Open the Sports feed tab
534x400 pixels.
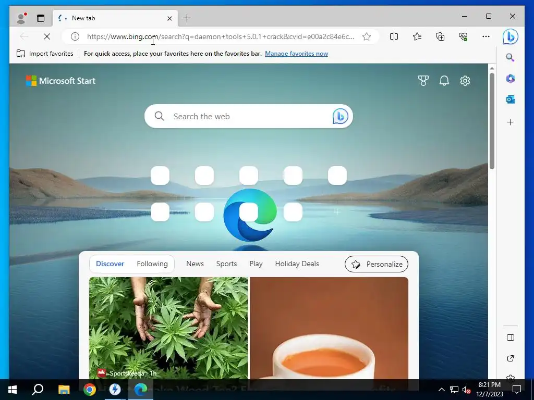[x=226, y=264]
